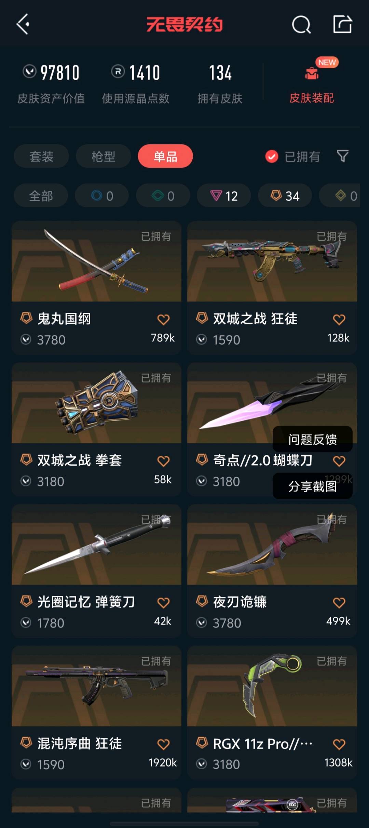This screenshot has width=369, height=828.
Task: Select the 全部 rarity filter chip
Action: 41,196
